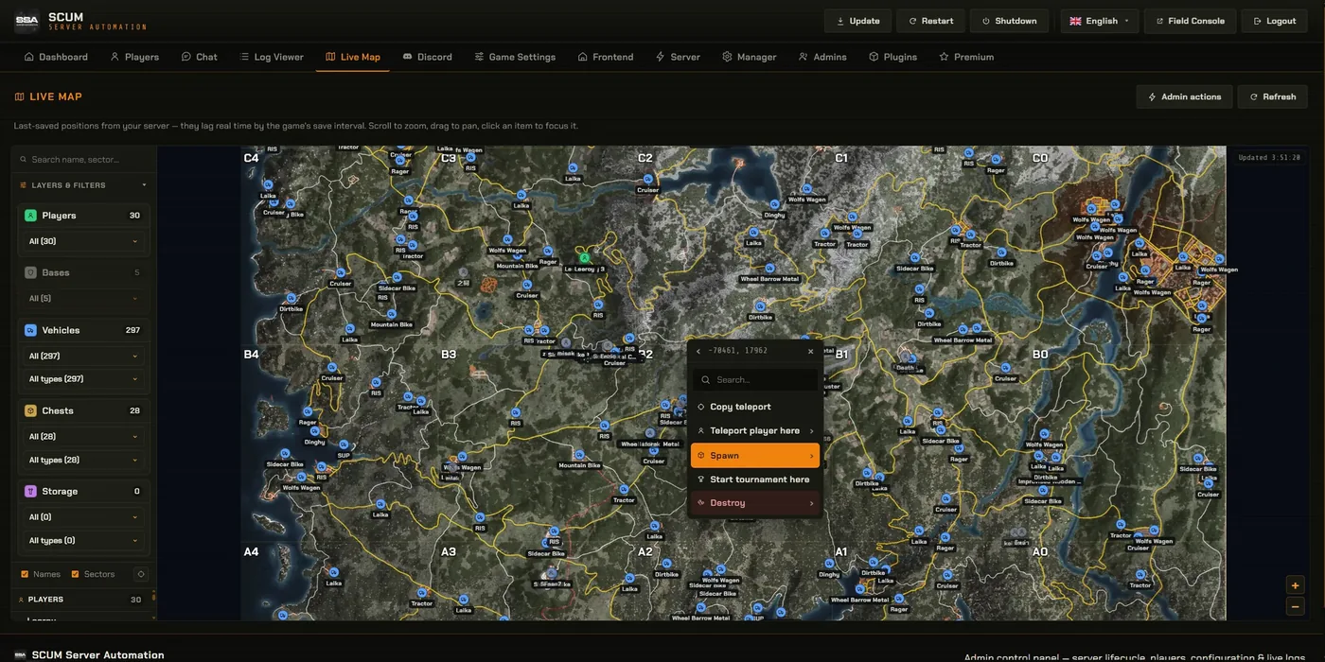Open the All types (28) dropdown

[83, 460]
